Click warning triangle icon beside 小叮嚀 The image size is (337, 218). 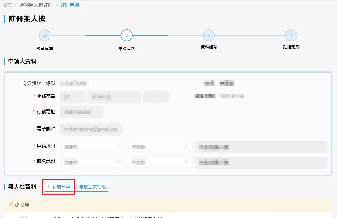tap(11, 204)
